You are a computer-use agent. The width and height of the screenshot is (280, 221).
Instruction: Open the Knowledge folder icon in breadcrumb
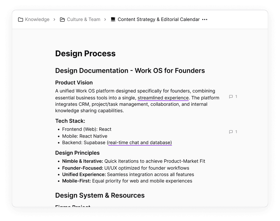tap(20, 19)
